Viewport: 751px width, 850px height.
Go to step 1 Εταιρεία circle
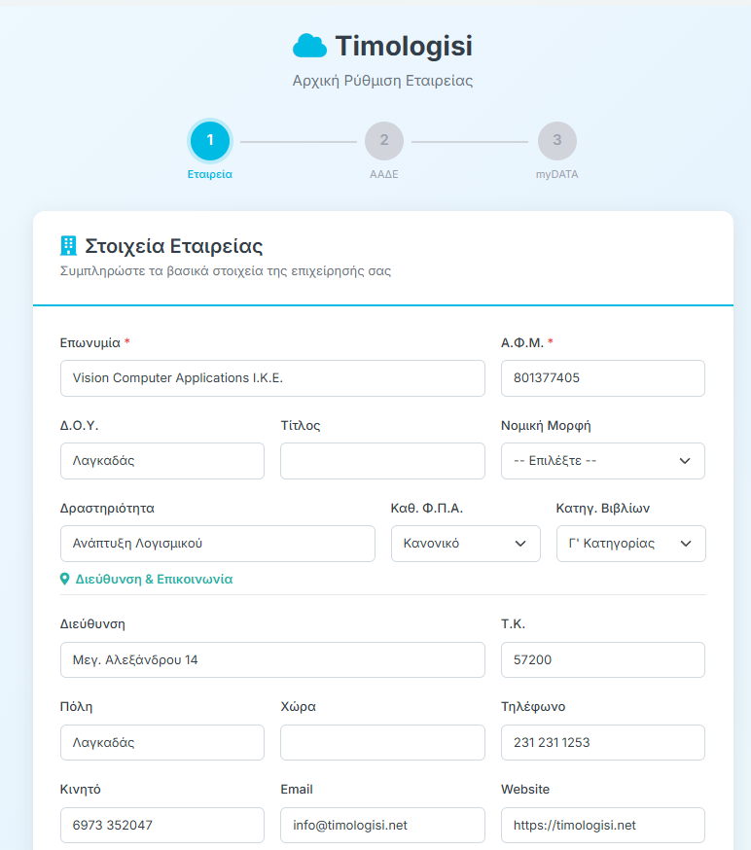coord(210,141)
